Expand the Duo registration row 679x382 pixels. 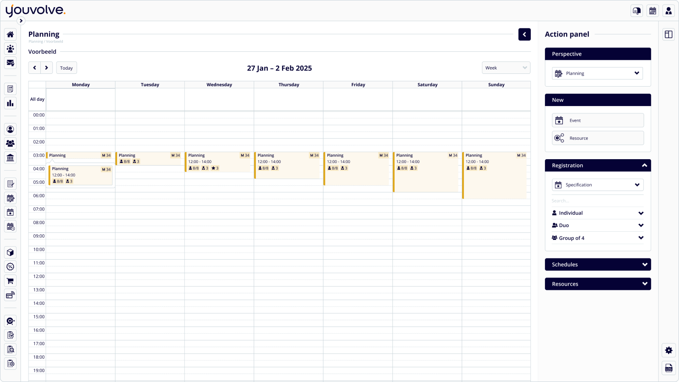pyautogui.click(x=598, y=225)
